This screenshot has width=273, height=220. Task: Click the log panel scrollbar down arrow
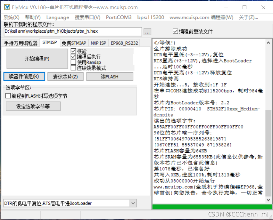coord(269,200)
